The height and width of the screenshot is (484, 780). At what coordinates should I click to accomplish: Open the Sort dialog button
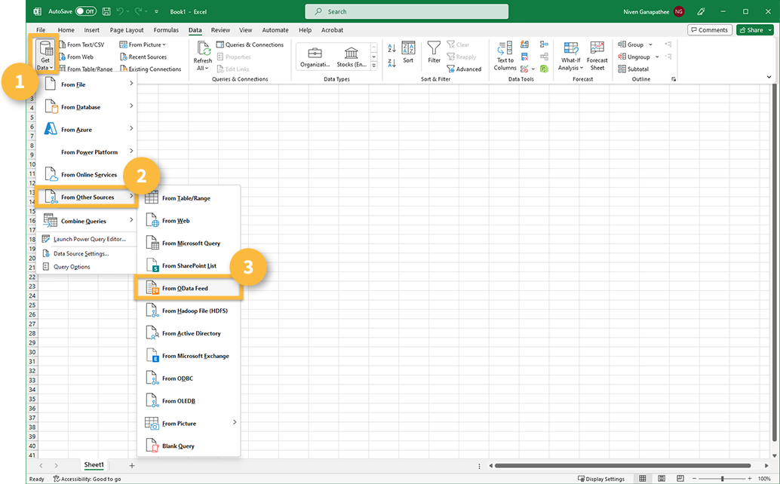click(408, 53)
